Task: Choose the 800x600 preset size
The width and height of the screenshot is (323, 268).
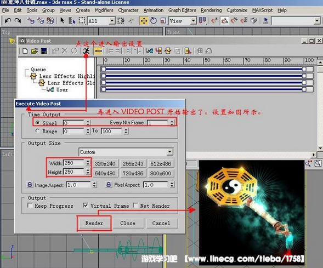Action: tap(161, 173)
